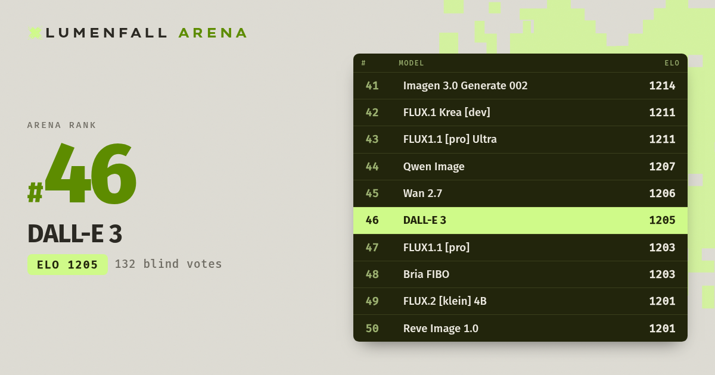
Task: Select the Qwen Image row
Action: pos(520,167)
